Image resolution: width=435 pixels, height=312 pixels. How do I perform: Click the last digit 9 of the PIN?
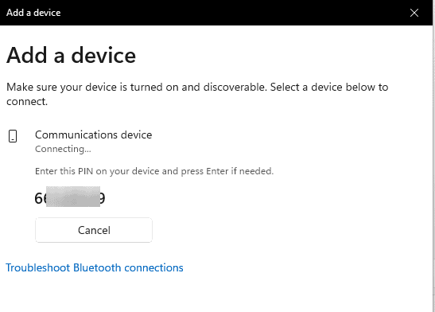[x=102, y=198]
